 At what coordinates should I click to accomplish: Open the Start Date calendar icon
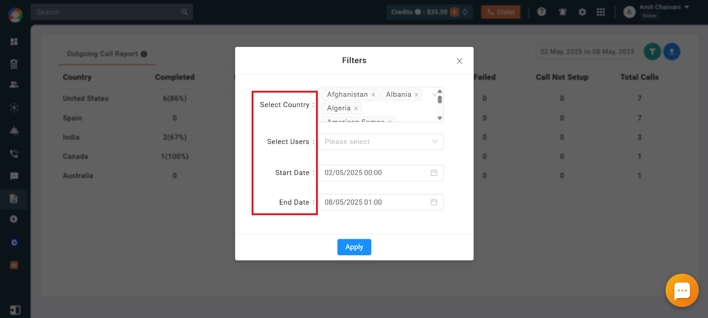[434, 173]
